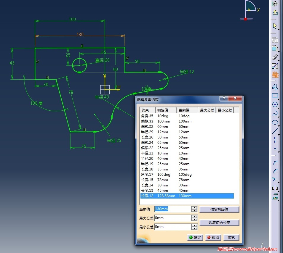283x253 pixels.
Task: Click the 直径 20 circle dimension label
Action: [x=102, y=60]
